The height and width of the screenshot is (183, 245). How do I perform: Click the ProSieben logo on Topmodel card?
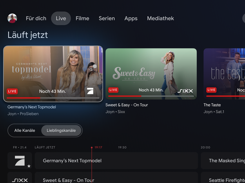[90, 91]
